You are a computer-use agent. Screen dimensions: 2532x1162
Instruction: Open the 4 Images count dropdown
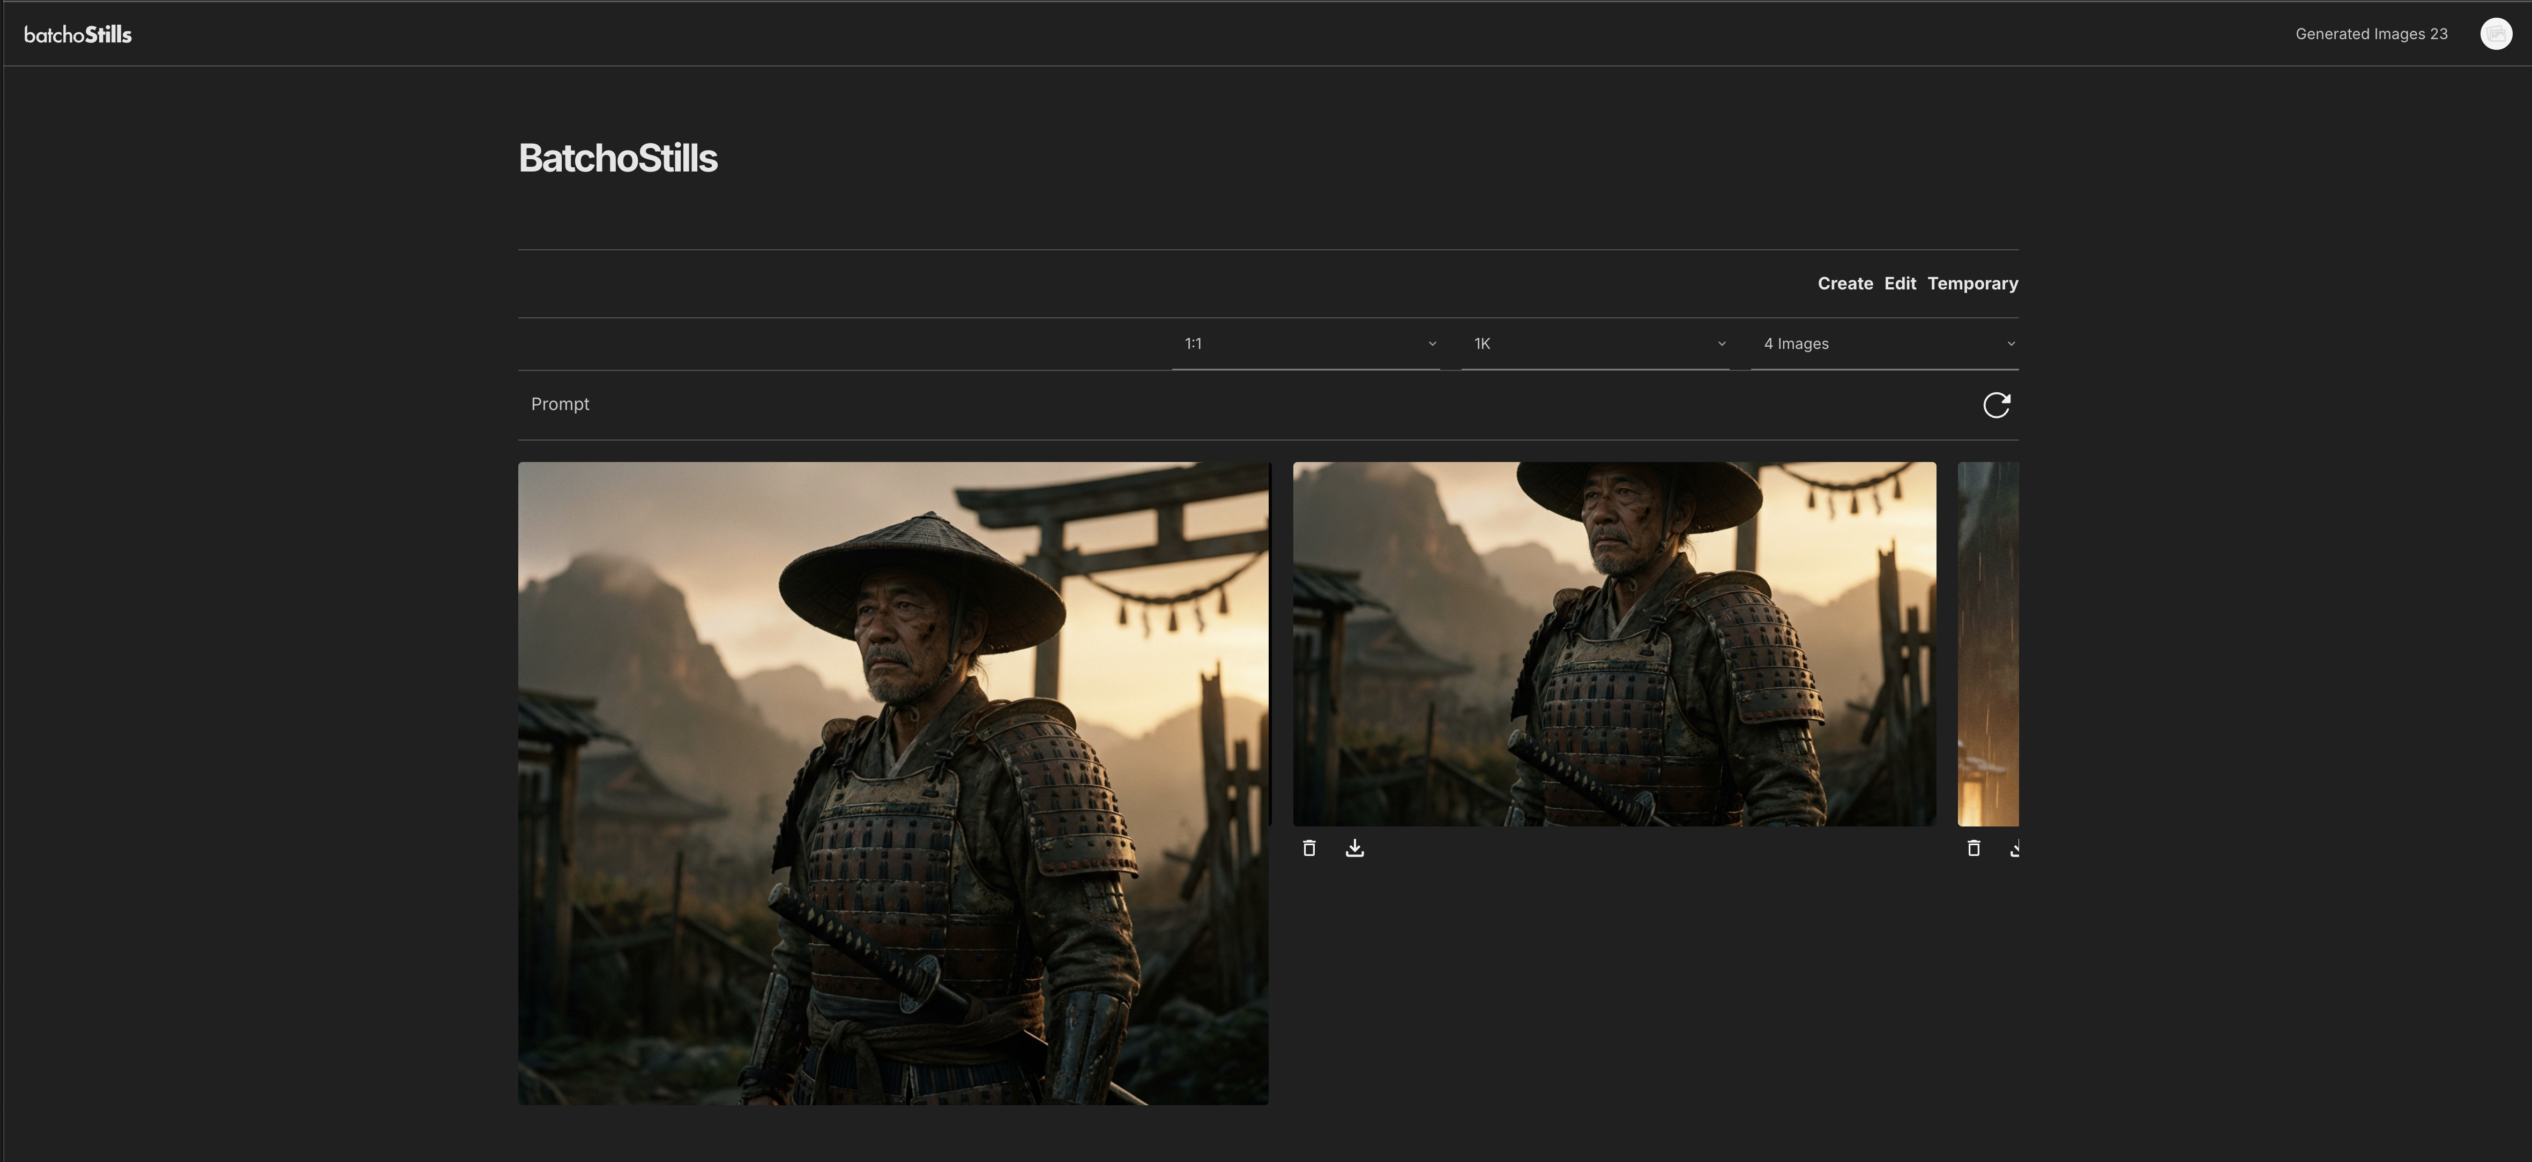pyautogui.click(x=1883, y=343)
